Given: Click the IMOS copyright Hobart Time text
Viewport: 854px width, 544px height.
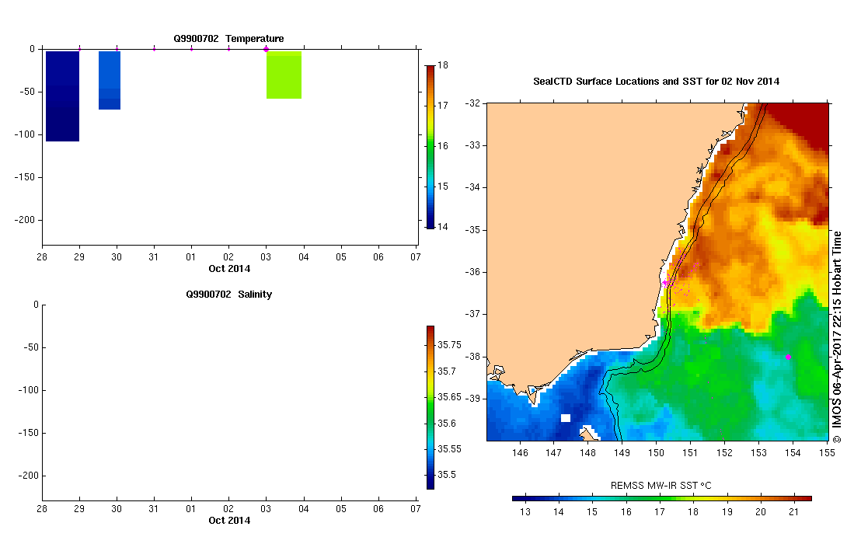Looking at the screenshot, I should pyautogui.click(x=837, y=337).
